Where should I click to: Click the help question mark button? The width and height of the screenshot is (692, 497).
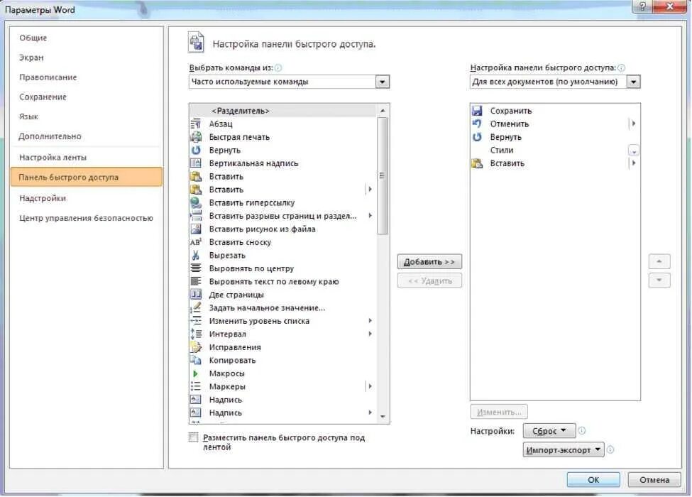[642, 6]
